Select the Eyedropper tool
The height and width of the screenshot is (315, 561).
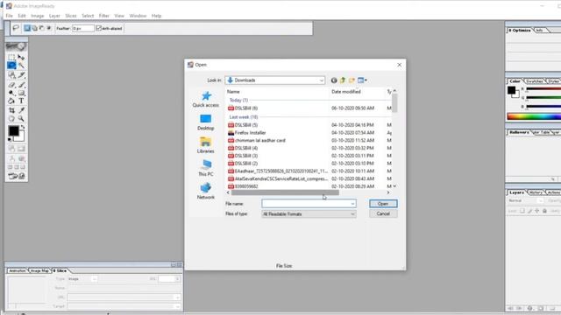pos(21,110)
